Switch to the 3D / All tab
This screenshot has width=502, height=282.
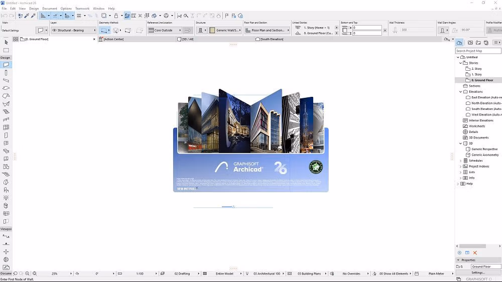click(185, 39)
